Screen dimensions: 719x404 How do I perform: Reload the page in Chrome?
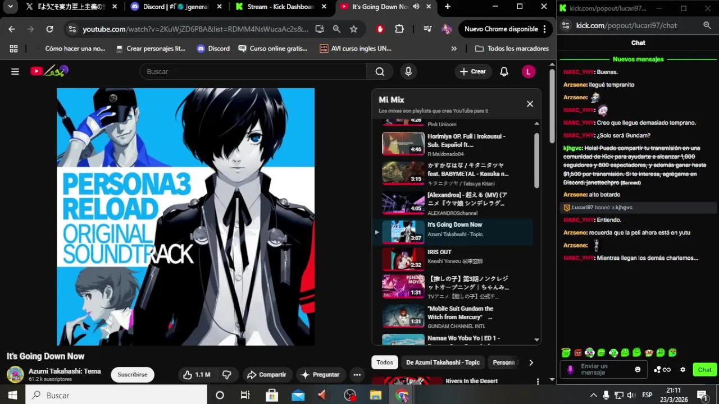point(49,29)
